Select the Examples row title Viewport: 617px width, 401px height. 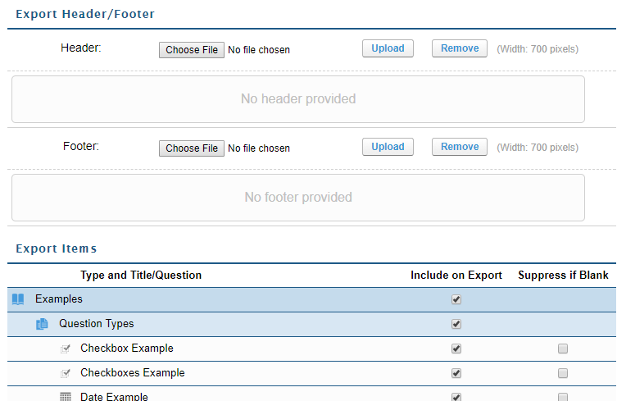(59, 299)
